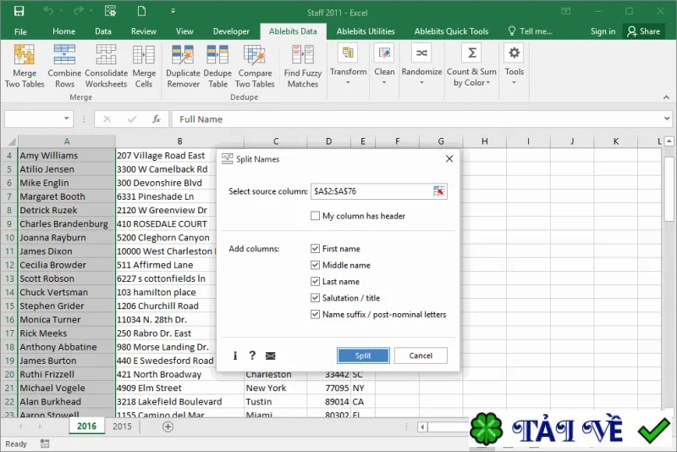Click the New blank document icon
Image resolution: width=677 pixels, height=452 pixels.
[141, 11]
